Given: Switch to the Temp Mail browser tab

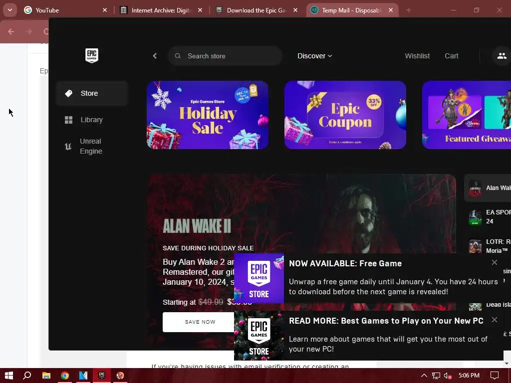Looking at the screenshot, I should (352, 10).
